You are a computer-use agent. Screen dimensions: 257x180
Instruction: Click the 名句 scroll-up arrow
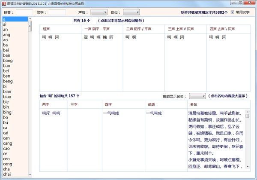click(248, 112)
